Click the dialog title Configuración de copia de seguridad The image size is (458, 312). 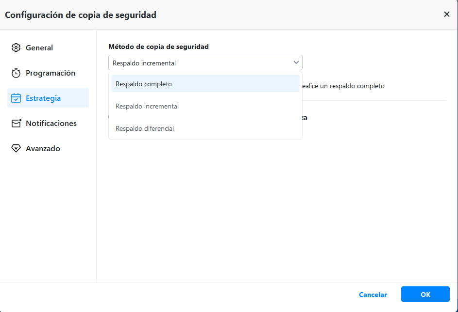81,15
